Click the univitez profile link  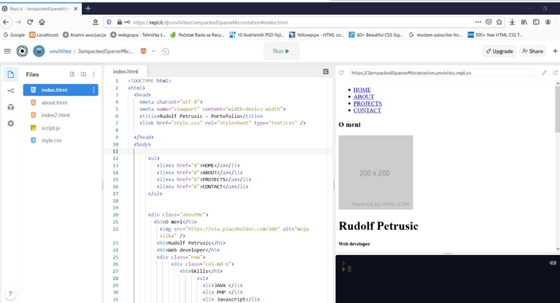point(61,51)
